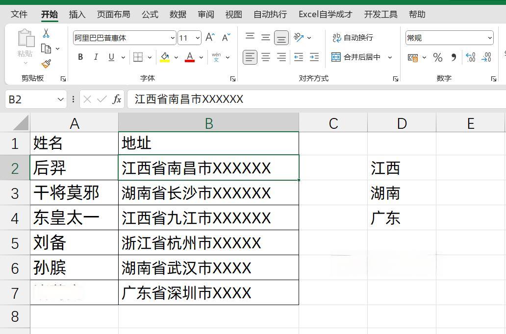Screen dimensions: 506x334
Task: Click the Cut scissors icon
Action: (46, 33)
